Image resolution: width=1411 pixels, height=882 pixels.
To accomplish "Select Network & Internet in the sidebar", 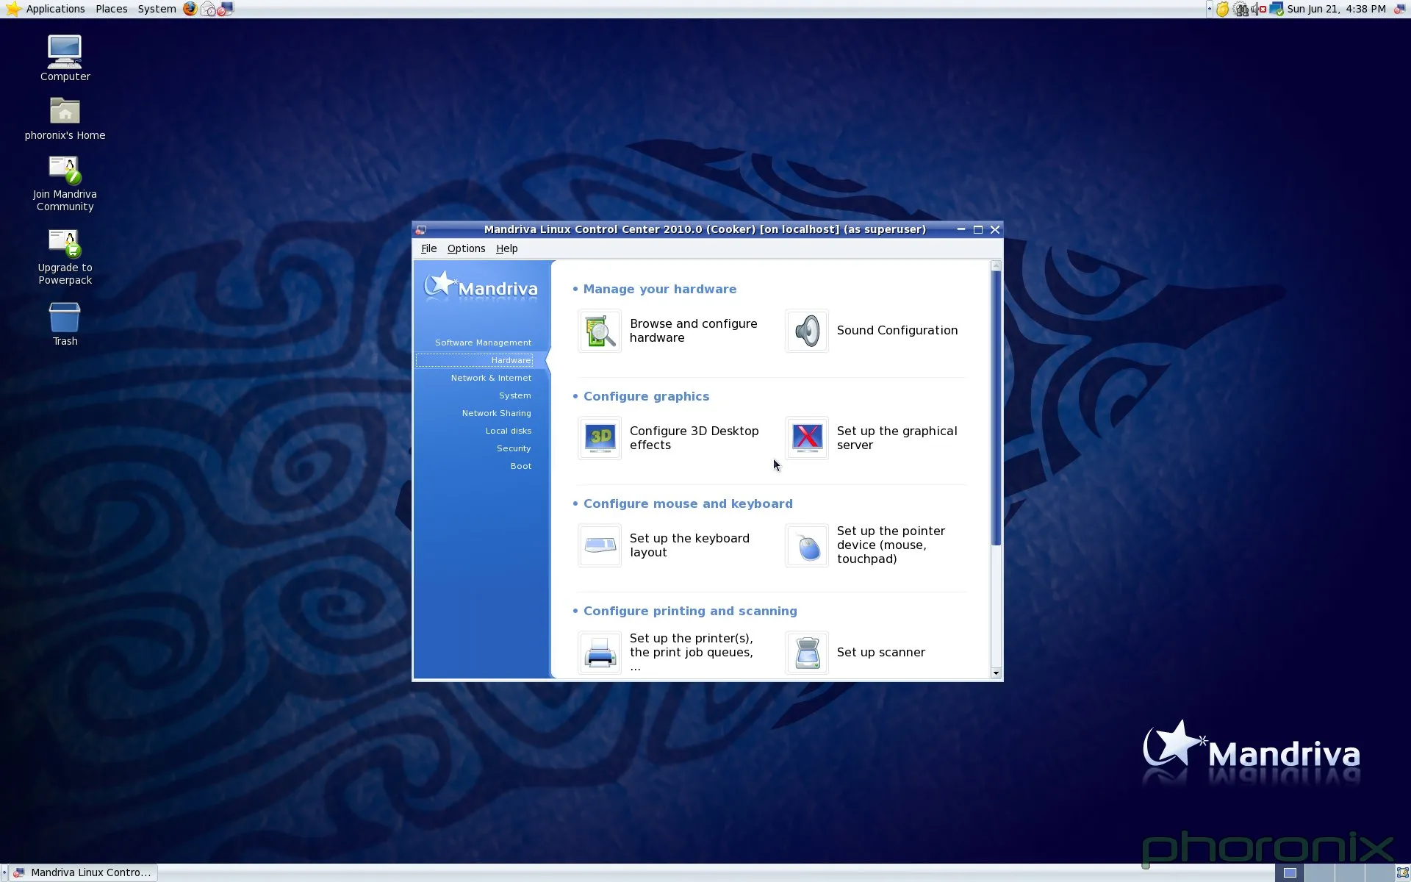I will point(491,378).
